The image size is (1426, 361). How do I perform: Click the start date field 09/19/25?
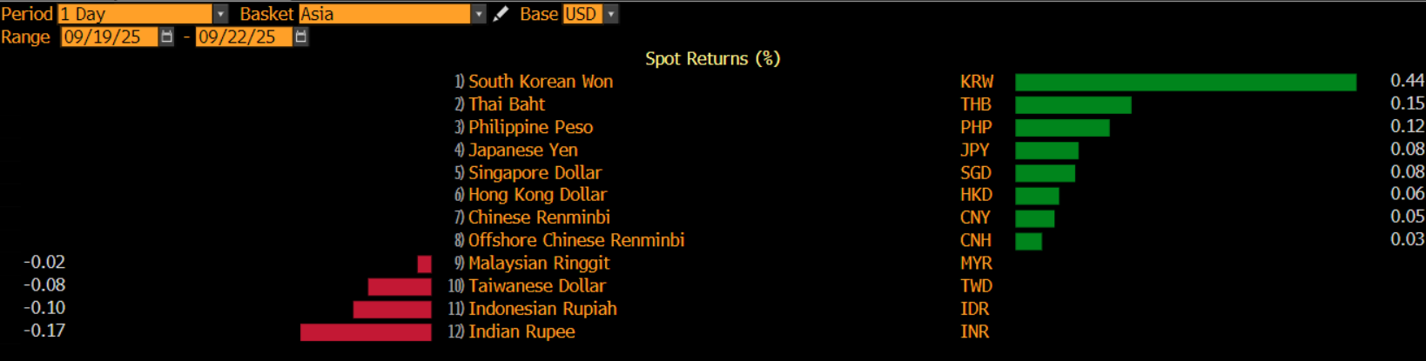pyautogui.click(x=108, y=37)
